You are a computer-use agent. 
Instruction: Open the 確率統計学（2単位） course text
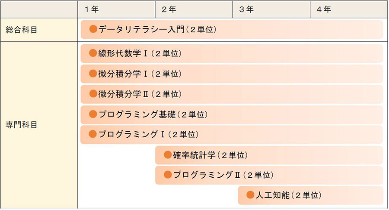point(210,155)
